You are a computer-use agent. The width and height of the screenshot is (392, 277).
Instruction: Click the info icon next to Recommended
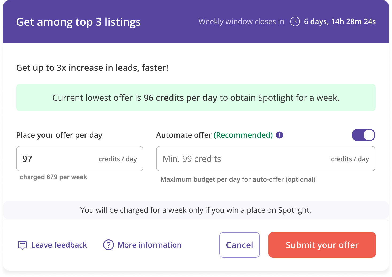pos(280,135)
